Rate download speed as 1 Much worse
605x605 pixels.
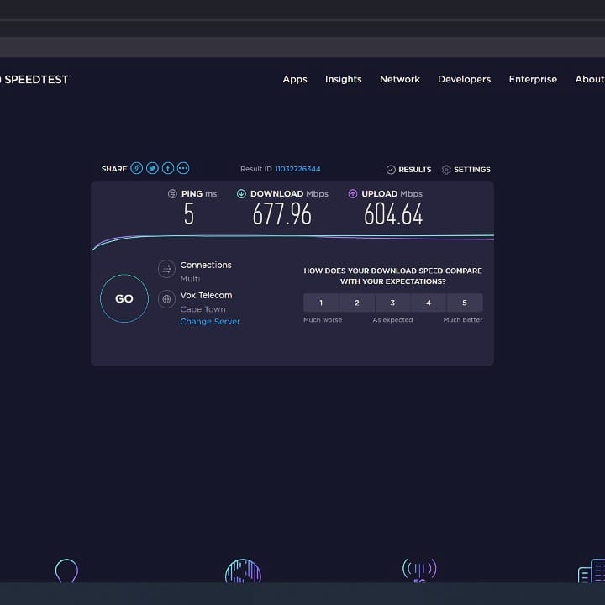321,302
